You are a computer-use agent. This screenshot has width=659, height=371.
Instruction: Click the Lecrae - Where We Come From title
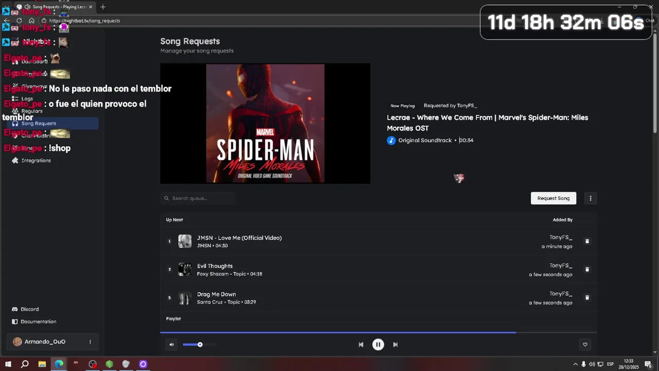[487, 123]
